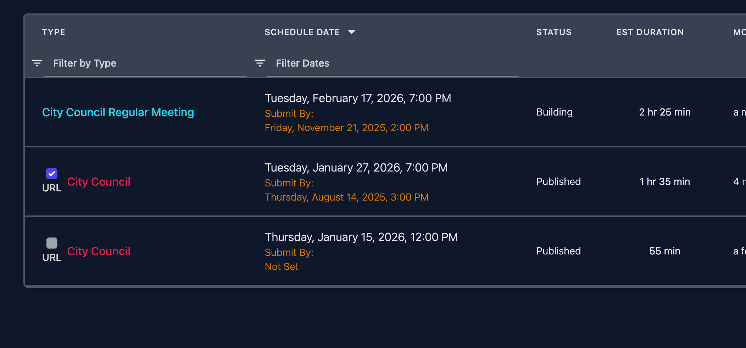The height and width of the screenshot is (348, 746).
Task: Click the filter icon beside Filter by Type
Action: (x=37, y=63)
